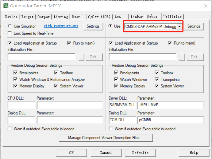The height and width of the screenshot is (159, 212).
Task: Click Dialog DLL field TCM.DLL
Action: point(122,120)
